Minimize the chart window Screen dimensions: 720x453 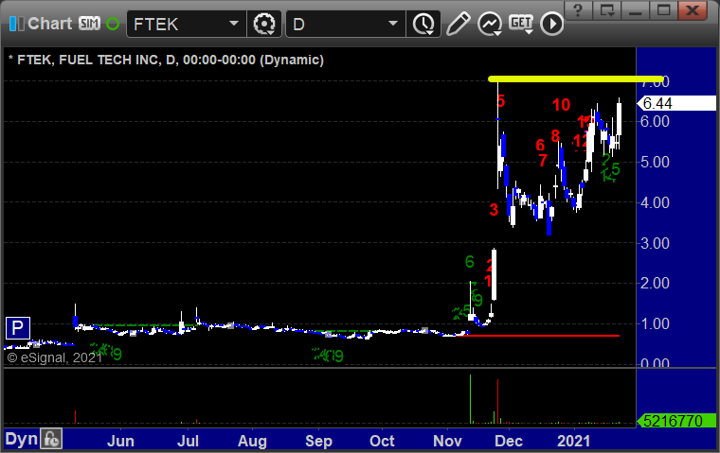635,9
